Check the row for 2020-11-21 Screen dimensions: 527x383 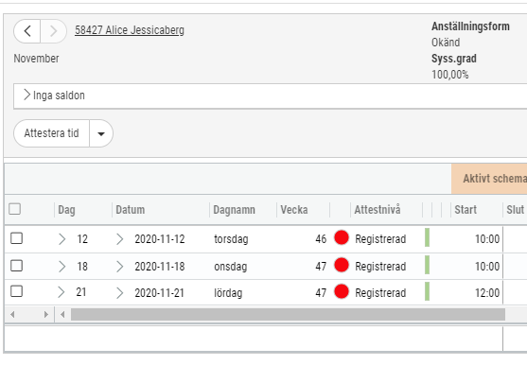click(x=16, y=291)
